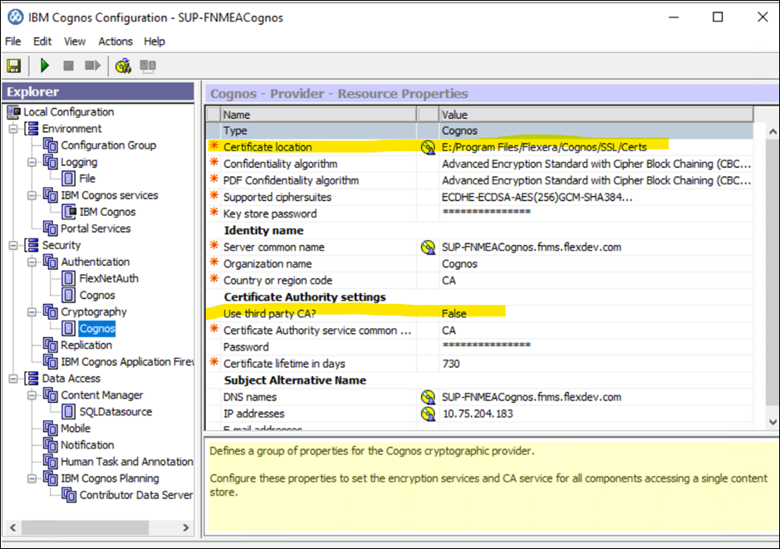Open the Edit menu
Image resolution: width=780 pixels, height=549 pixels.
tap(42, 42)
